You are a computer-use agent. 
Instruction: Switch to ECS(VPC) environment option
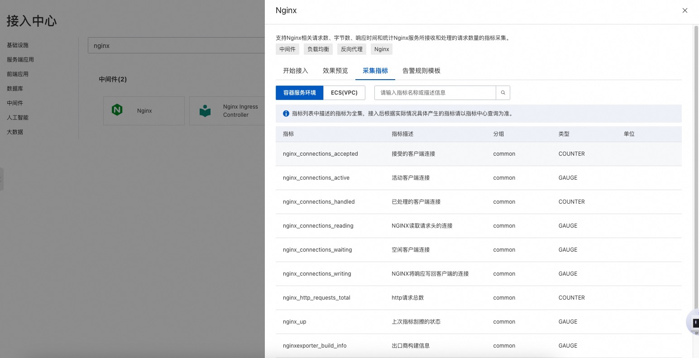(344, 93)
